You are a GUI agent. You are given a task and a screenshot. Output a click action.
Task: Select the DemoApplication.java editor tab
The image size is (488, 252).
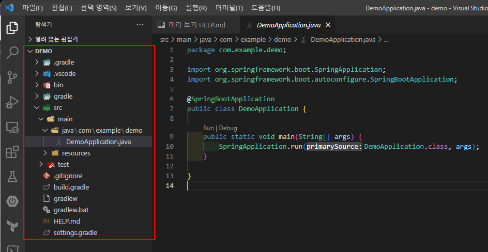pos(288,25)
